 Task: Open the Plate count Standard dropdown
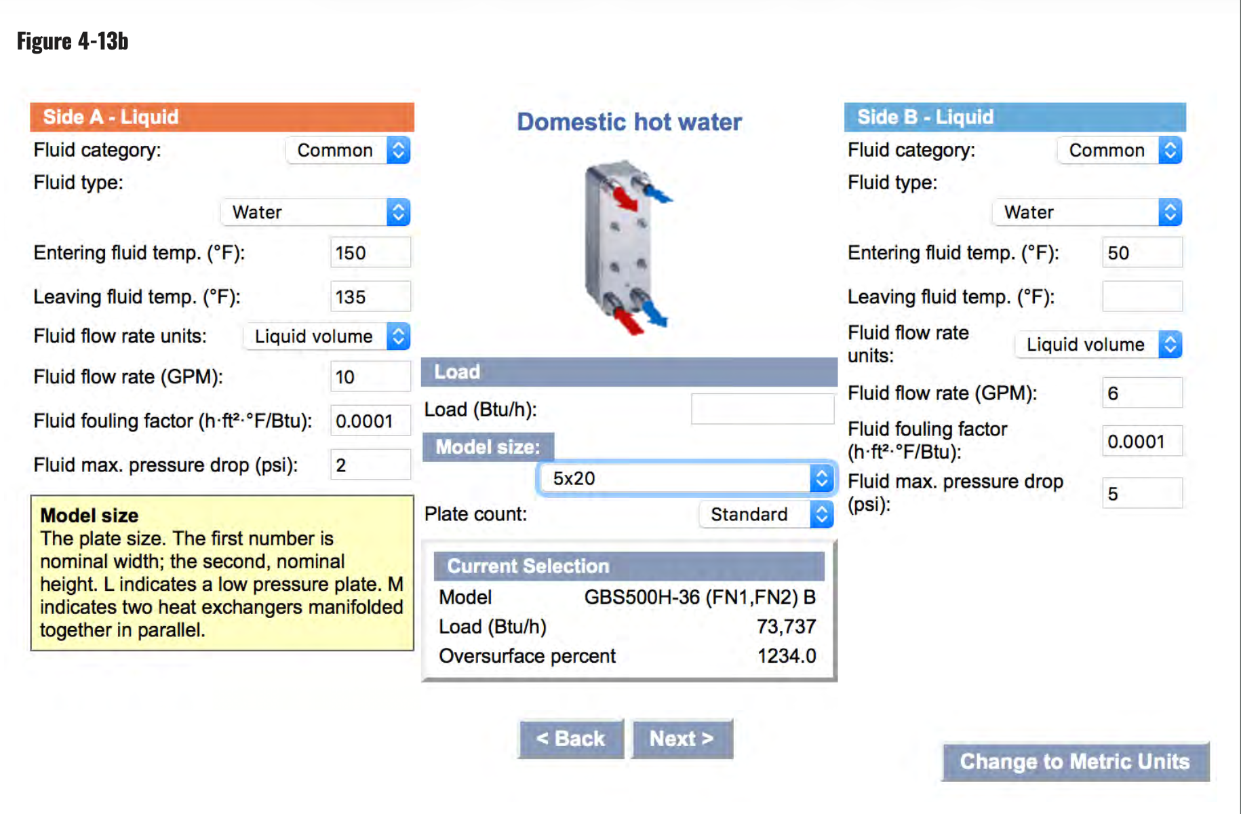tap(766, 515)
